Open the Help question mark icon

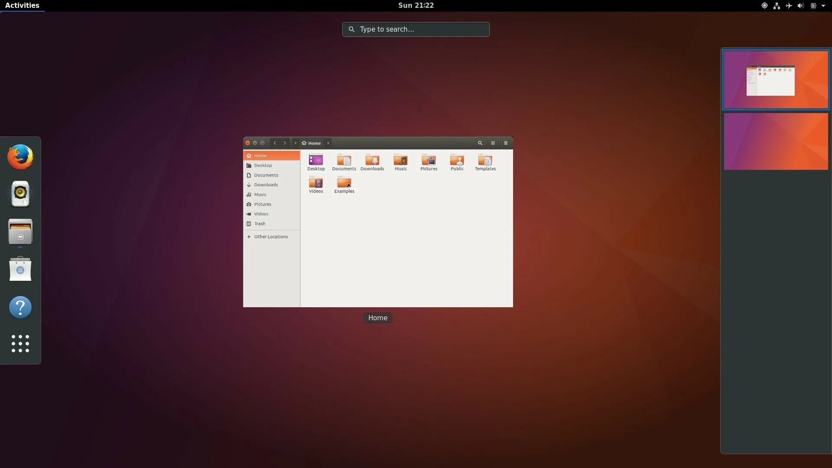(x=20, y=307)
